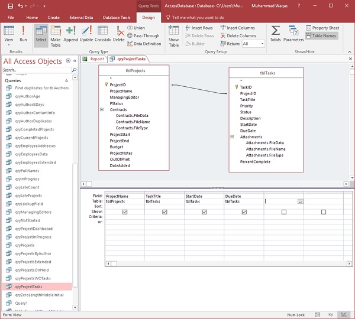Click the navigation pane Search box
Viewport: 355px width, 319px height.
pyautogui.click(x=30, y=70)
